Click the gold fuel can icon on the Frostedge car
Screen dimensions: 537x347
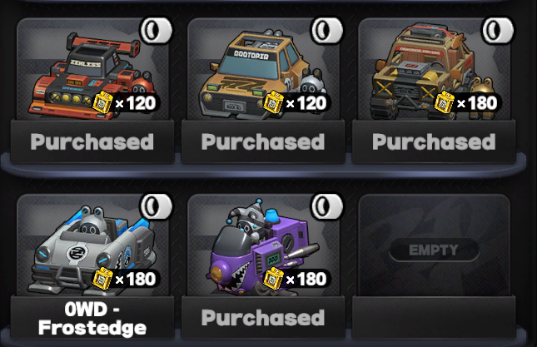[x=102, y=279]
